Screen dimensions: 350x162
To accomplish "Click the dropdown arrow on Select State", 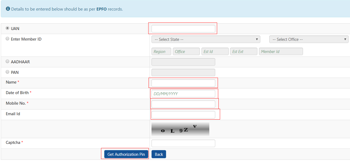I will point(257,39).
